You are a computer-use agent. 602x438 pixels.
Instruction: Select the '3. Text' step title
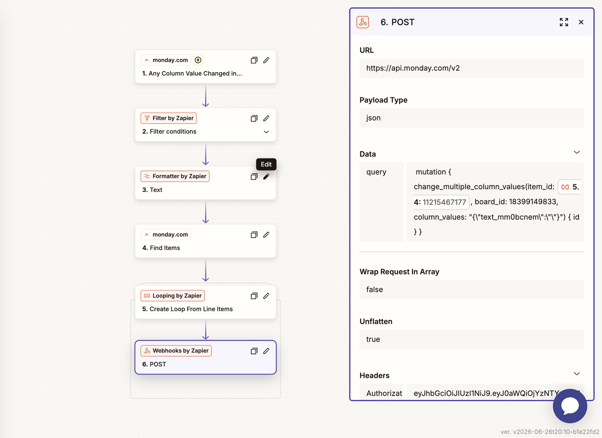point(152,190)
